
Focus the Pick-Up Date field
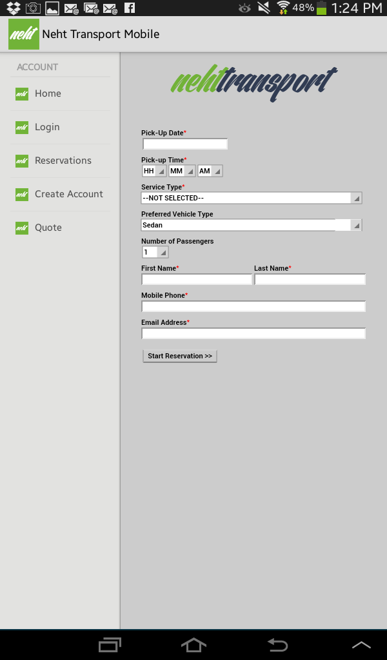pyautogui.click(x=185, y=144)
